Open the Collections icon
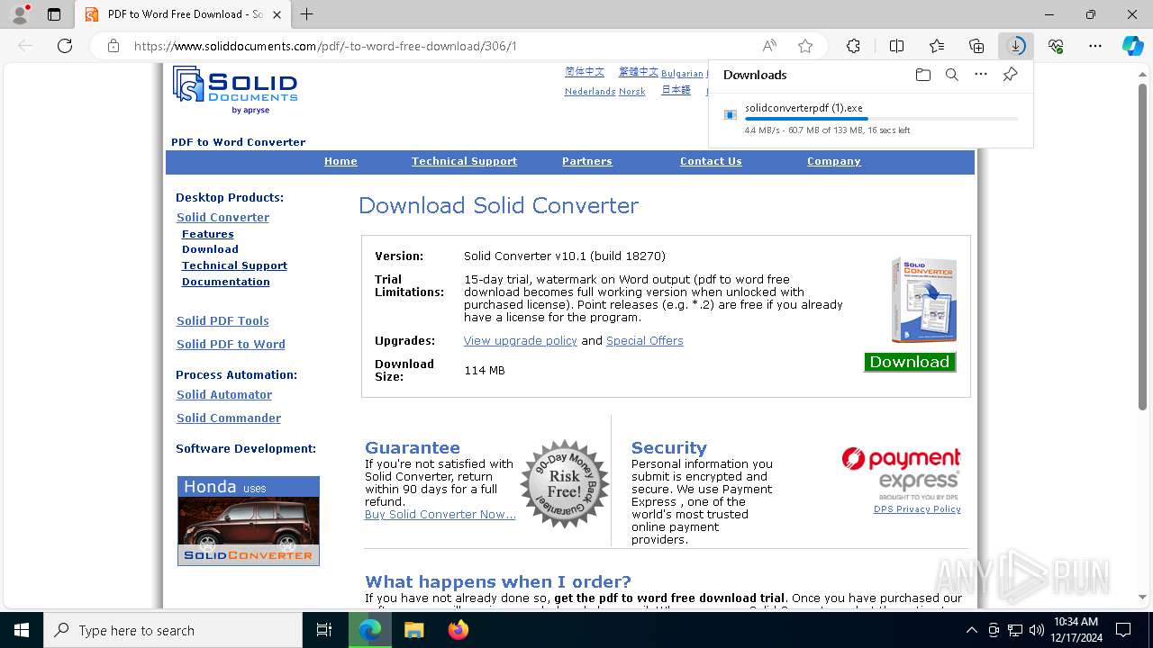 coord(976,46)
